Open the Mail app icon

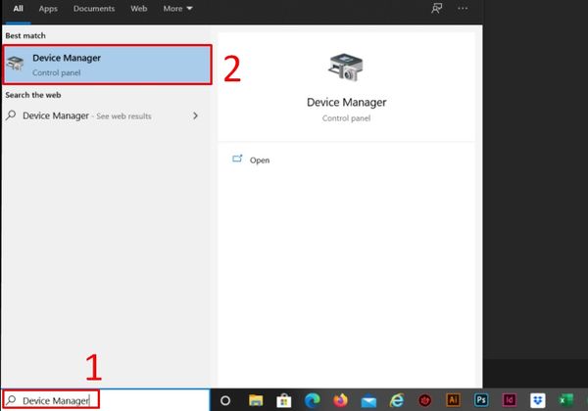[369, 400]
